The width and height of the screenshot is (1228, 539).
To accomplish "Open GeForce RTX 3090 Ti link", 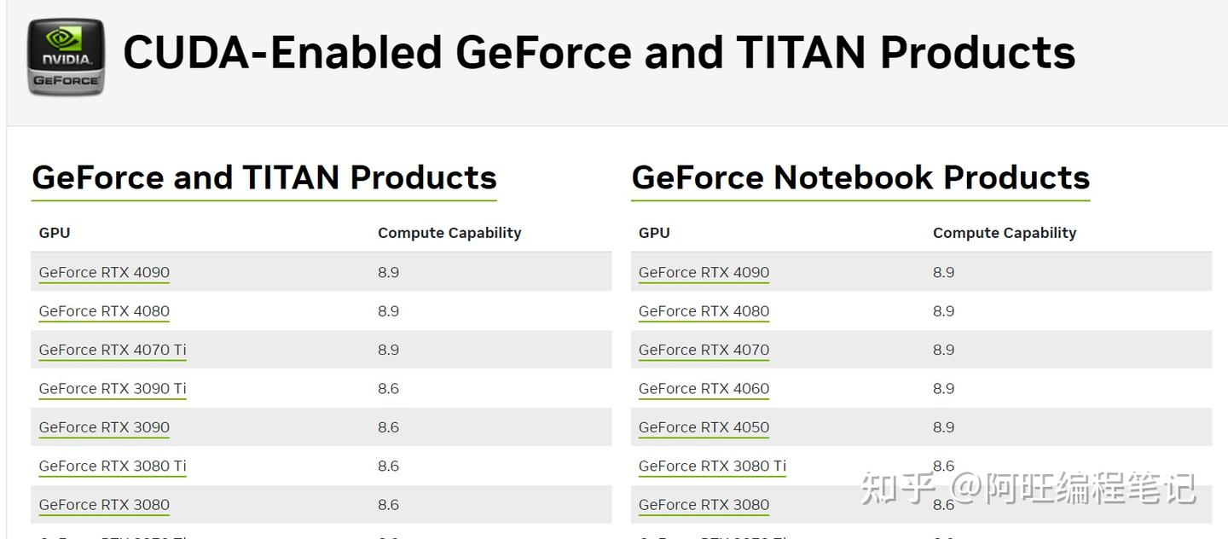I will [113, 389].
